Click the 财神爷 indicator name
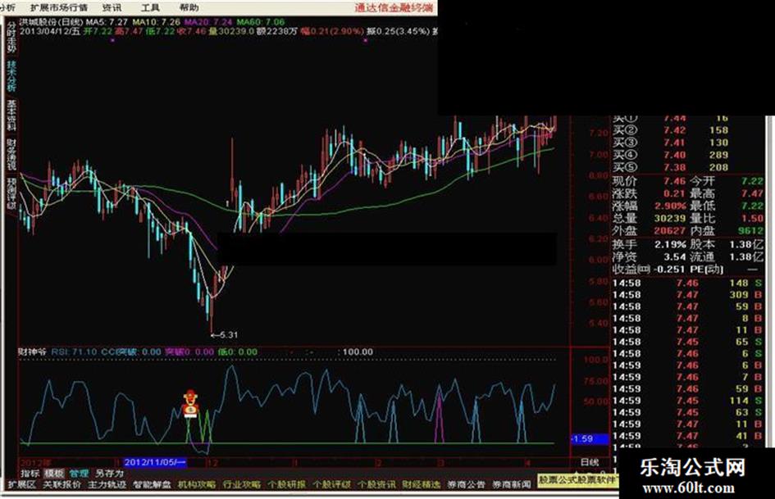The height and width of the screenshot is (499, 775). (32, 352)
